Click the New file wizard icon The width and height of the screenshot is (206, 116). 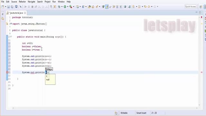(3, 7)
